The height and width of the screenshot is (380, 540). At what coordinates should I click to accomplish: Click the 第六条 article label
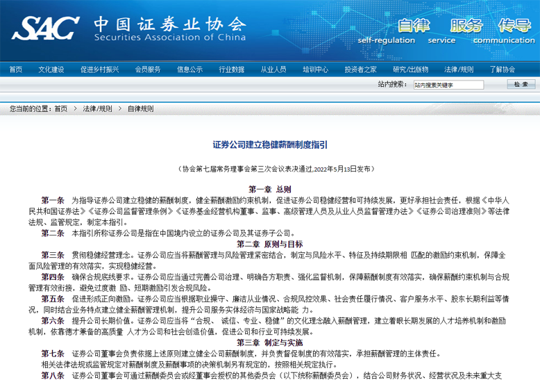[x=53, y=321]
